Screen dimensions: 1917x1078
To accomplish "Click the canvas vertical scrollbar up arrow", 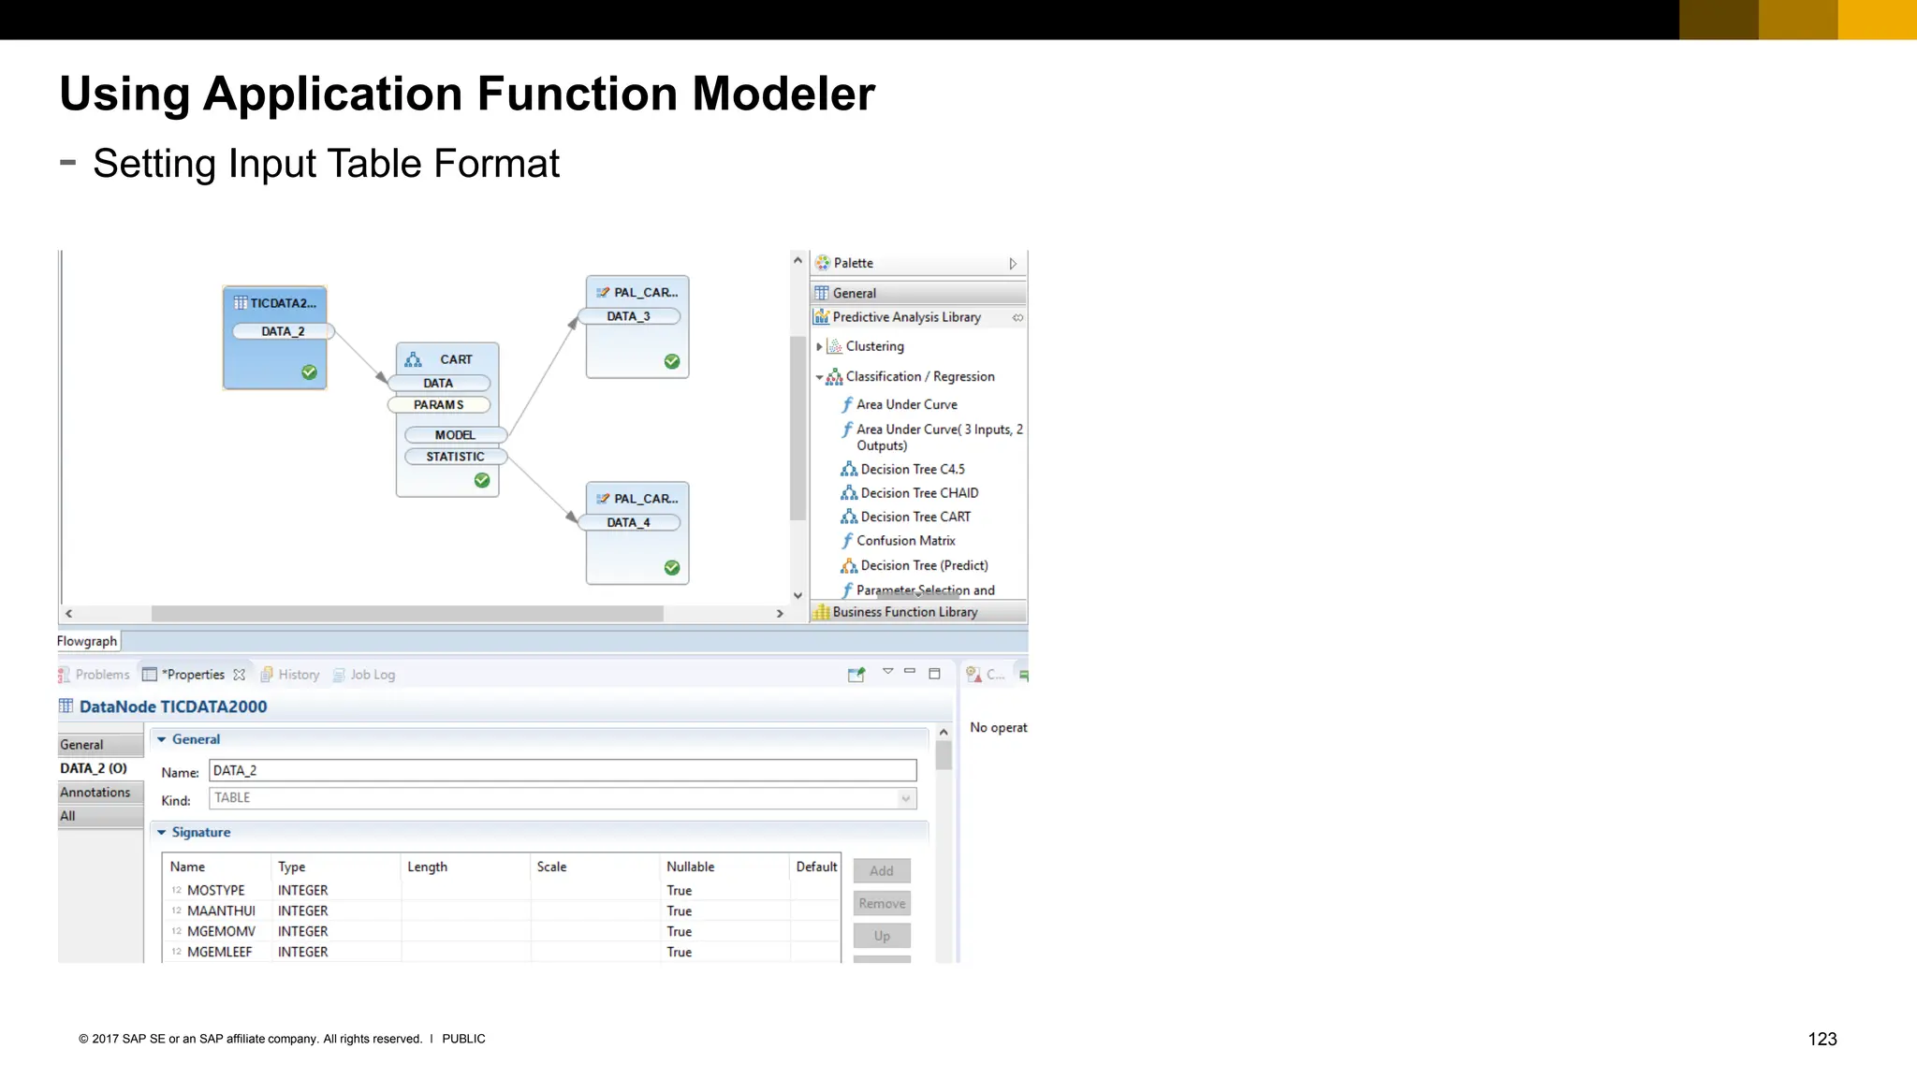I will click(x=798, y=260).
